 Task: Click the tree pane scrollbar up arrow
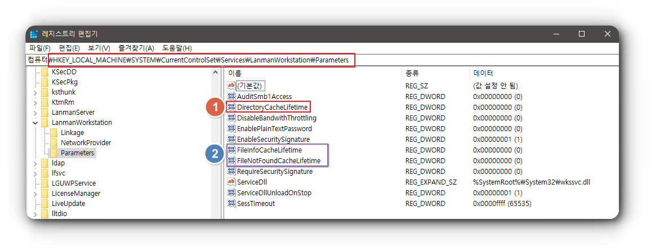tap(215, 73)
